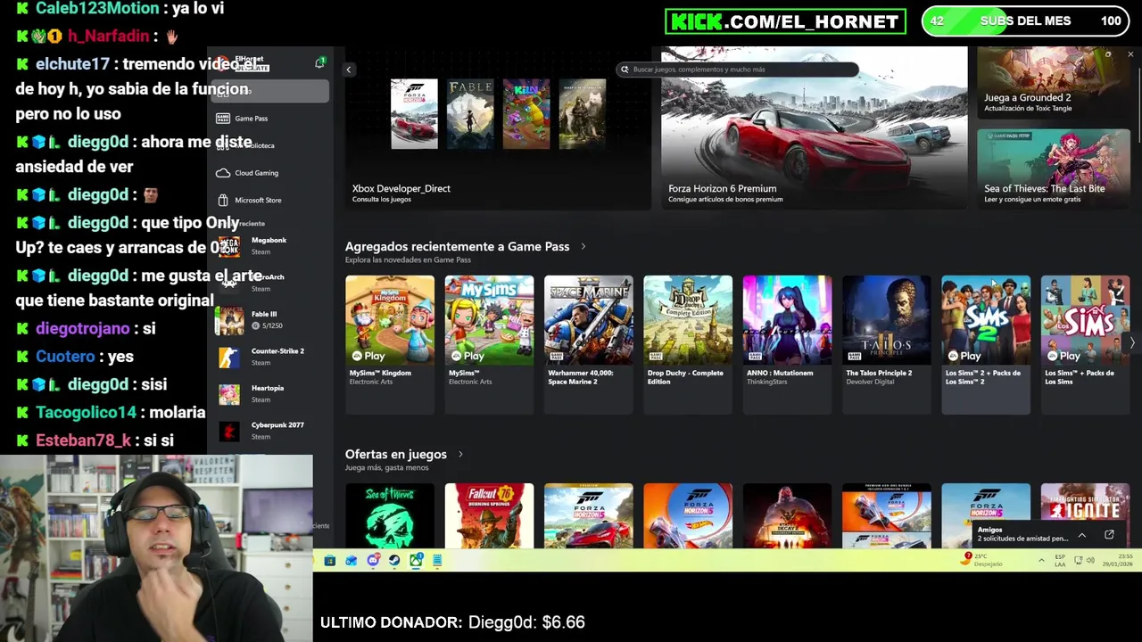Viewport: 1142px width, 642px height.
Task: Expand the Amigos panel with up chevron
Action: 1081,535
